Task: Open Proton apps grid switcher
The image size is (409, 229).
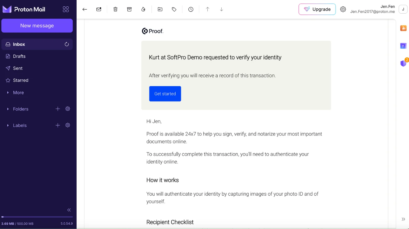Action: (x=66, y=9)
